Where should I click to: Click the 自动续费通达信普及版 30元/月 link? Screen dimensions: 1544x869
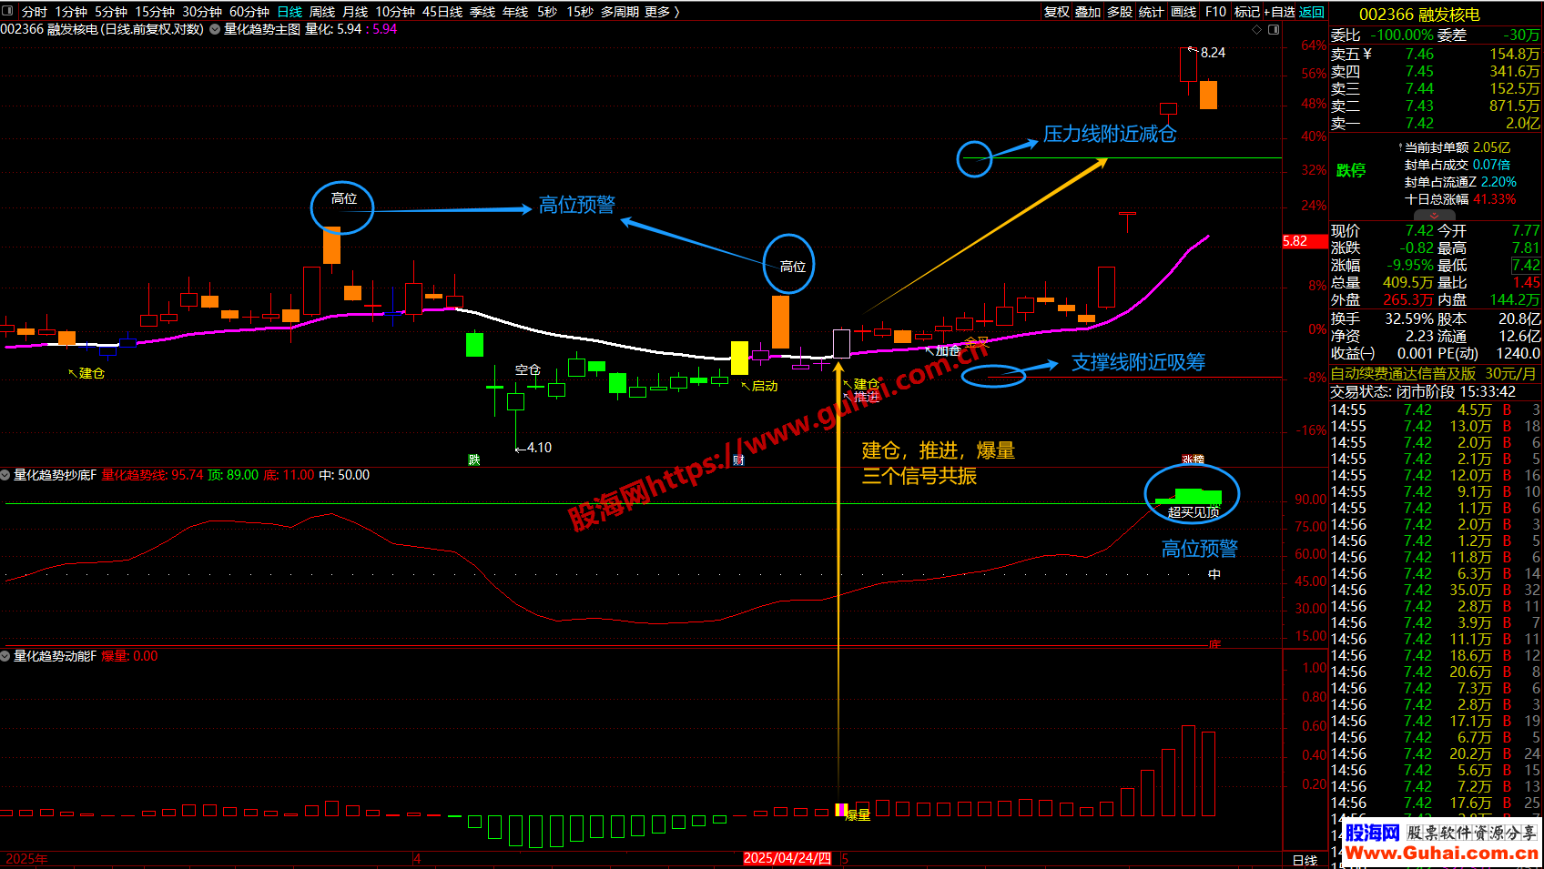pos(1434,374)
